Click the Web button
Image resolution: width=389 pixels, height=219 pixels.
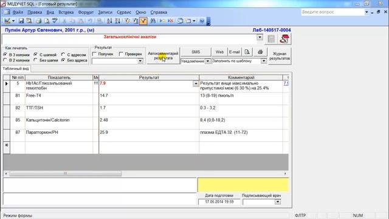coord(219,52)
